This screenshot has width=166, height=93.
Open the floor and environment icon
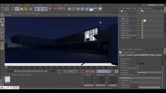point(91,9)
